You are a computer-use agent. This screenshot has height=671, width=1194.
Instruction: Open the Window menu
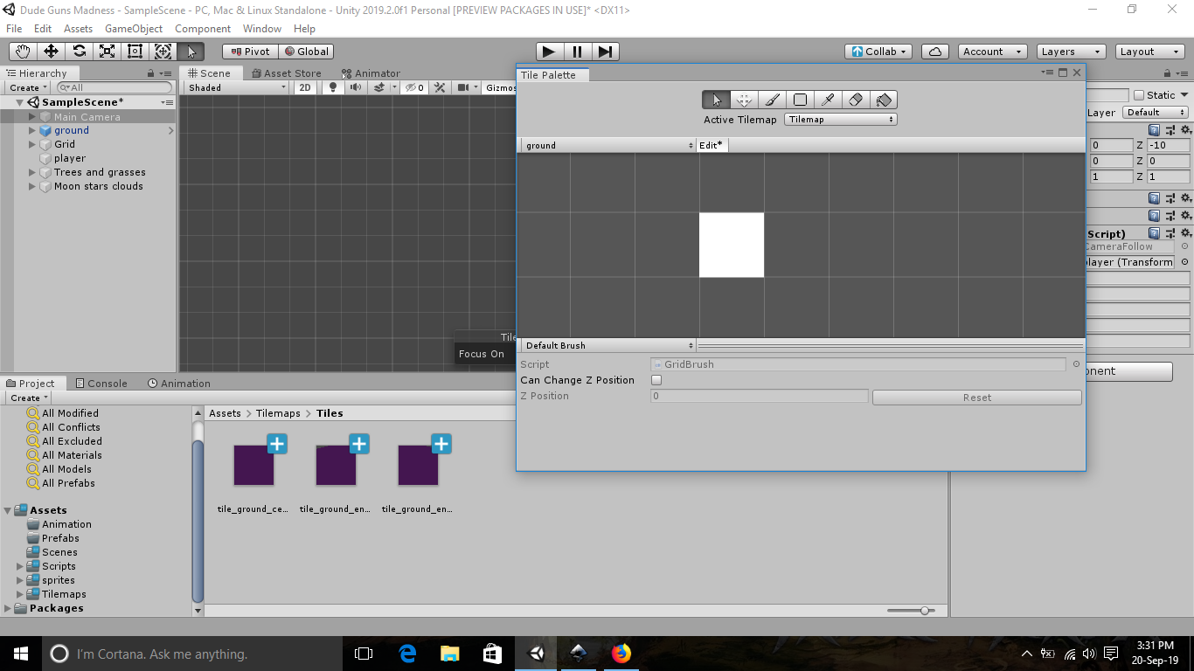(x=262, y=28)
